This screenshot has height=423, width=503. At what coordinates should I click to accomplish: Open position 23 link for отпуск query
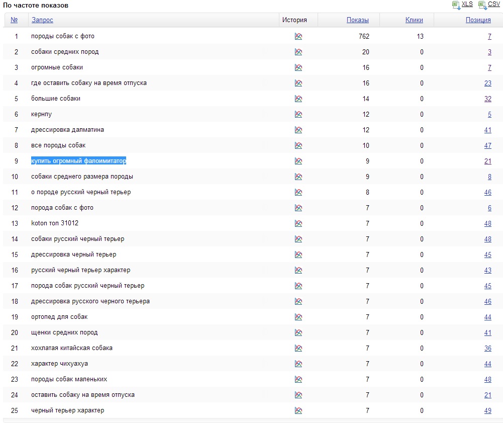tap(488, 83)
